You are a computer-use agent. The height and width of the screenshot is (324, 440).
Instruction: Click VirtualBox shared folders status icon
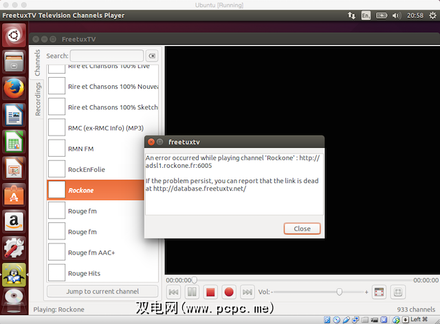[365, 320]
